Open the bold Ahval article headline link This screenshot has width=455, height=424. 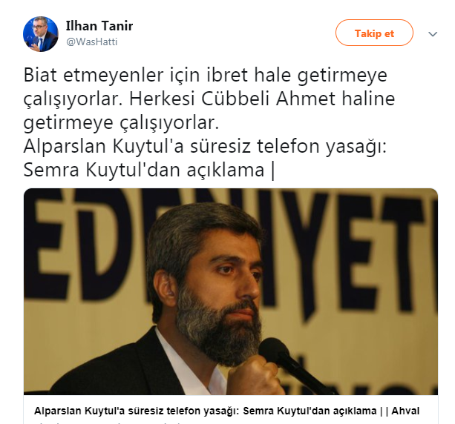pyautogui.click(x=227, y=411)
